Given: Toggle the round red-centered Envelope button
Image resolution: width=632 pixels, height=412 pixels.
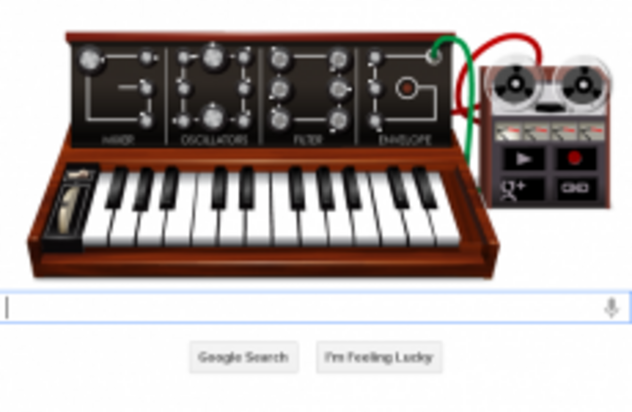Looking at the screenshot, I should tap(406, 88).
